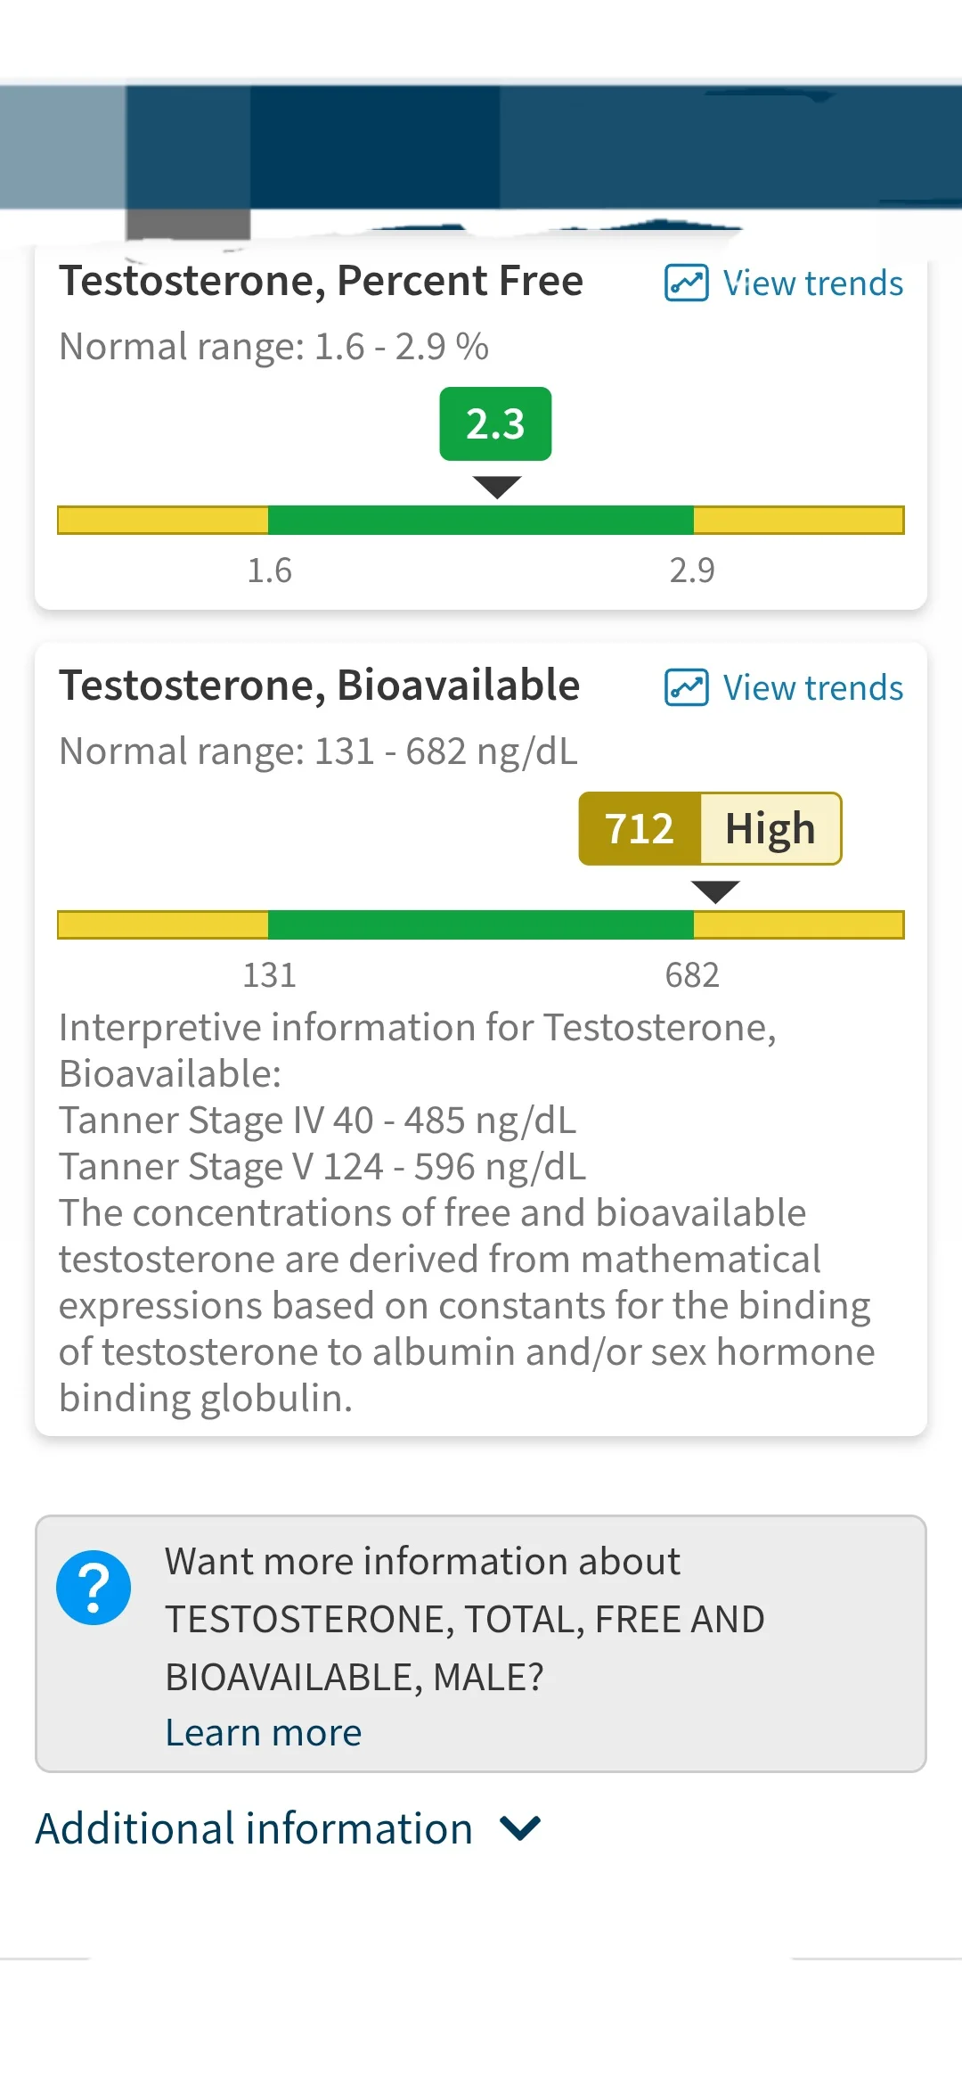Screen dimensions: 962x2086
Task: Tap the black marker triangle under 712
Action: (715, 891)
